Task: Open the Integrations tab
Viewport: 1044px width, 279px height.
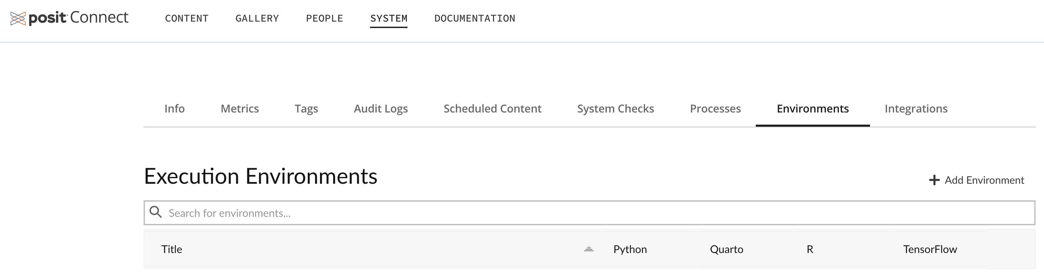Action: 916,108
